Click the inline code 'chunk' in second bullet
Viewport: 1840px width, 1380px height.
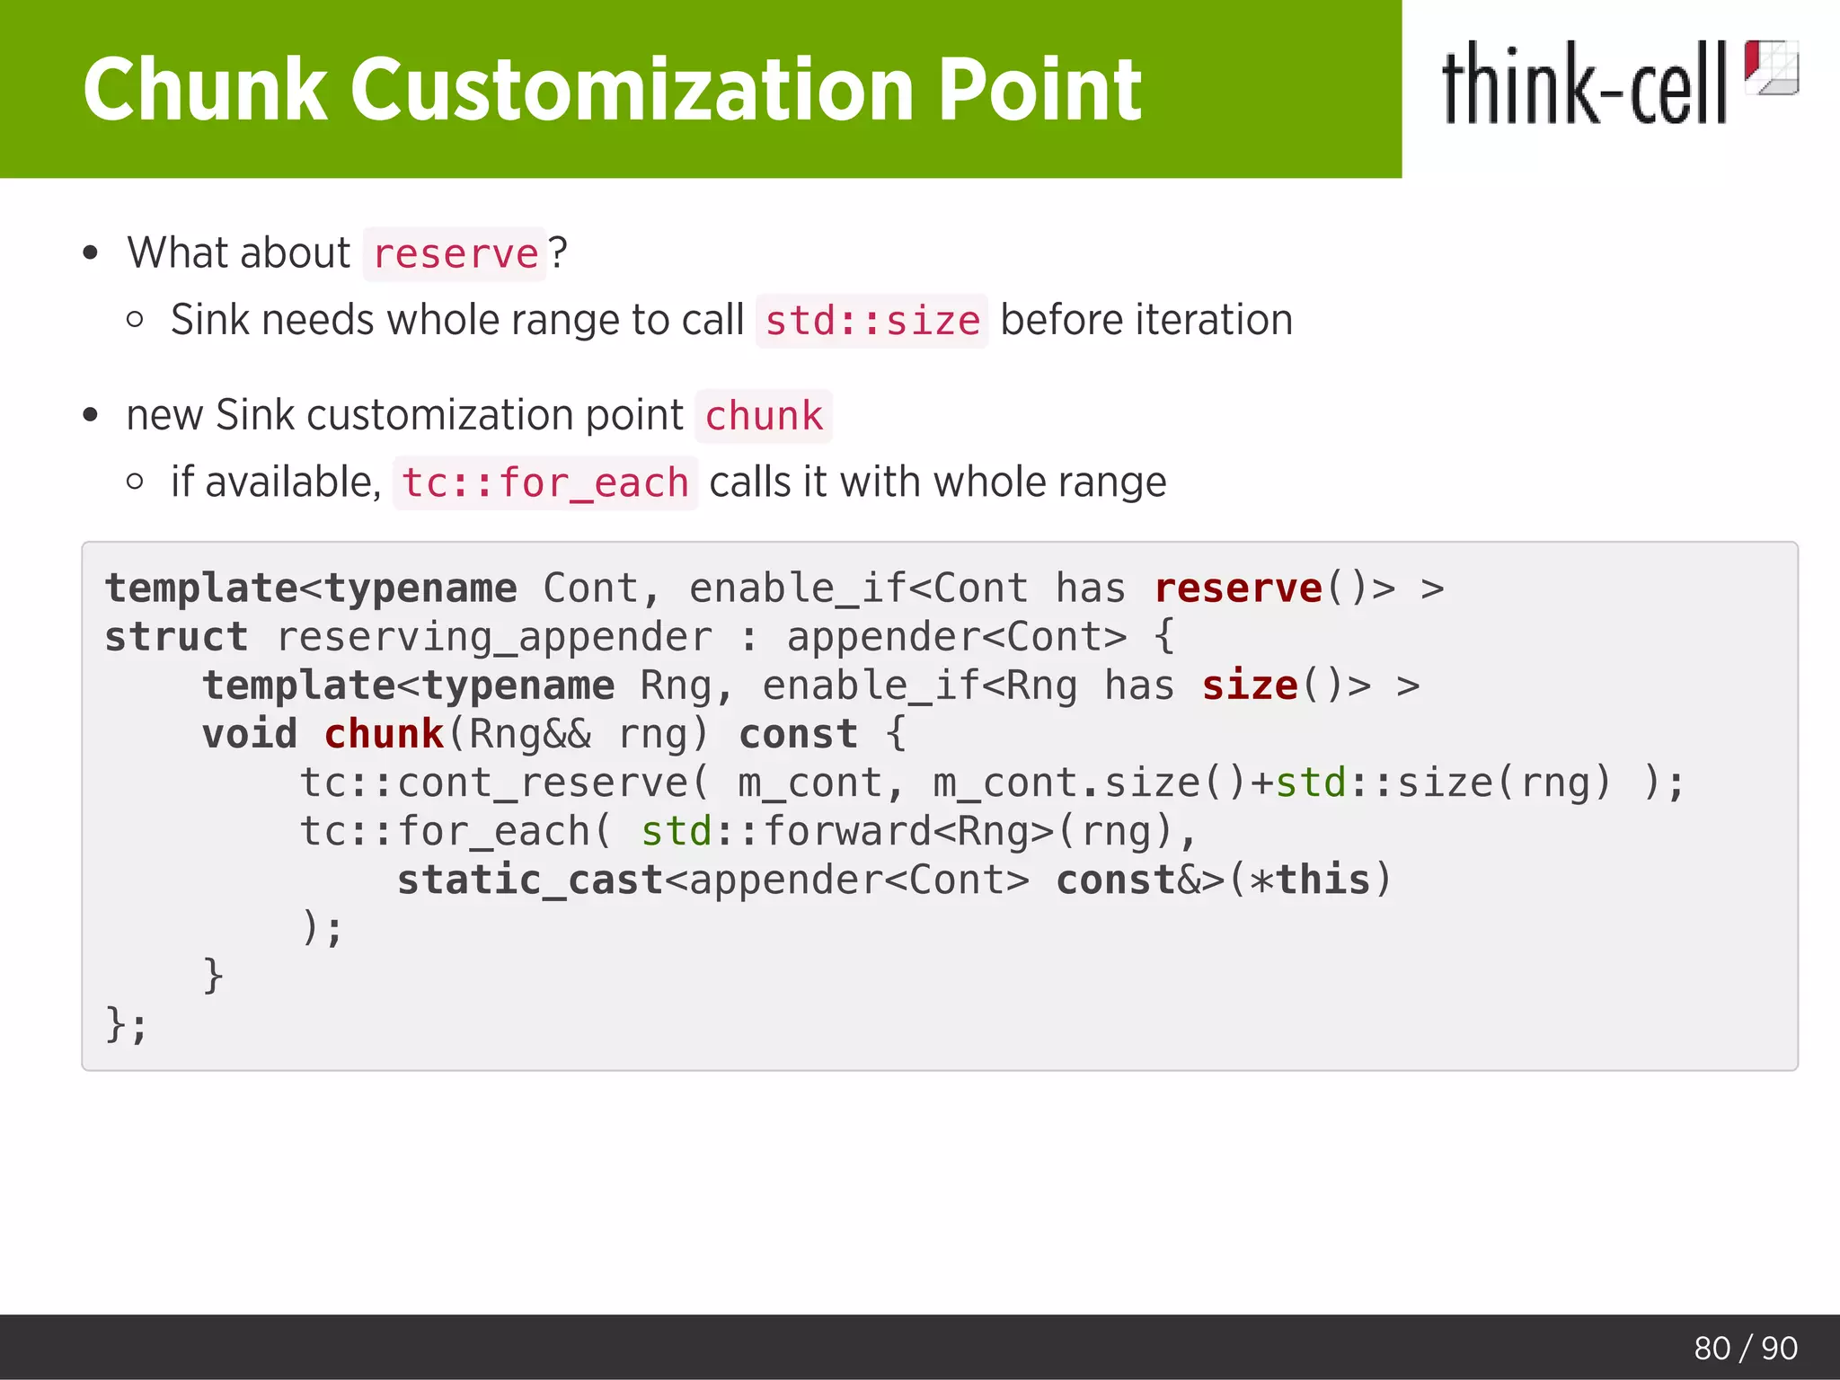pos(764,416)
